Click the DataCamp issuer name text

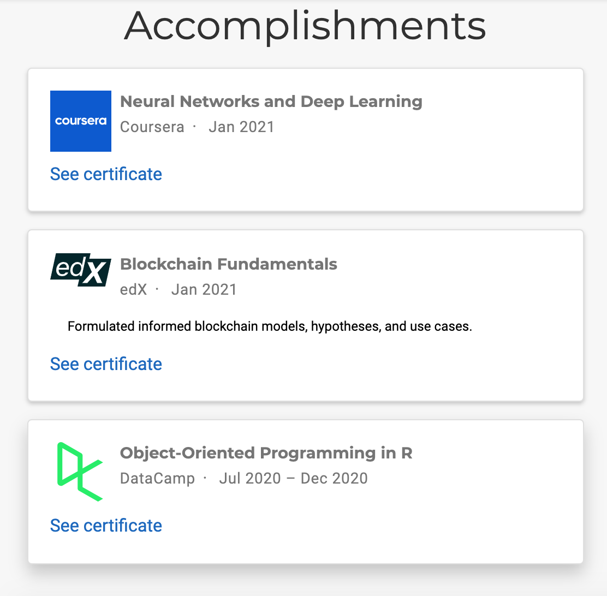157,479
